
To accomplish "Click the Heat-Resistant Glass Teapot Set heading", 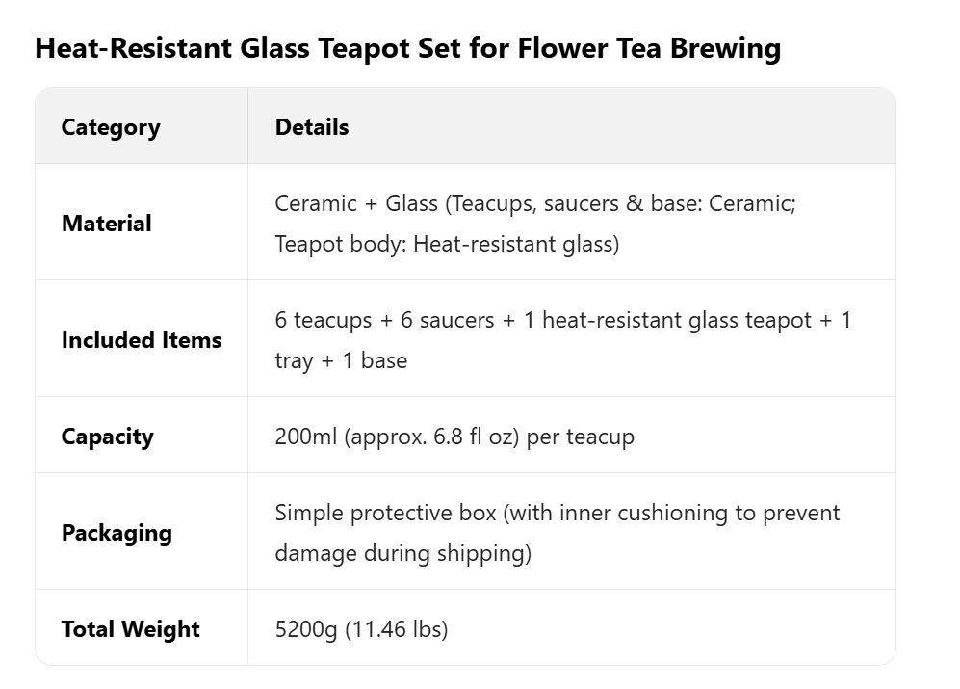I will coord(407,47).
